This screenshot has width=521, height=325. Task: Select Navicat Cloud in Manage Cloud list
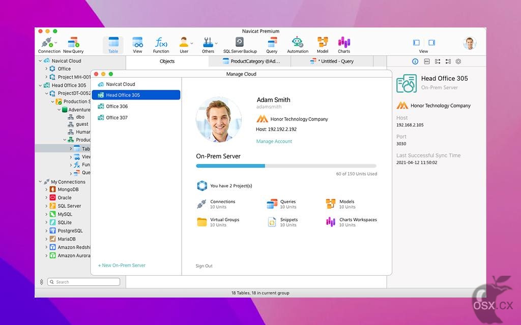pyautogui.click(x=136, y=84)
